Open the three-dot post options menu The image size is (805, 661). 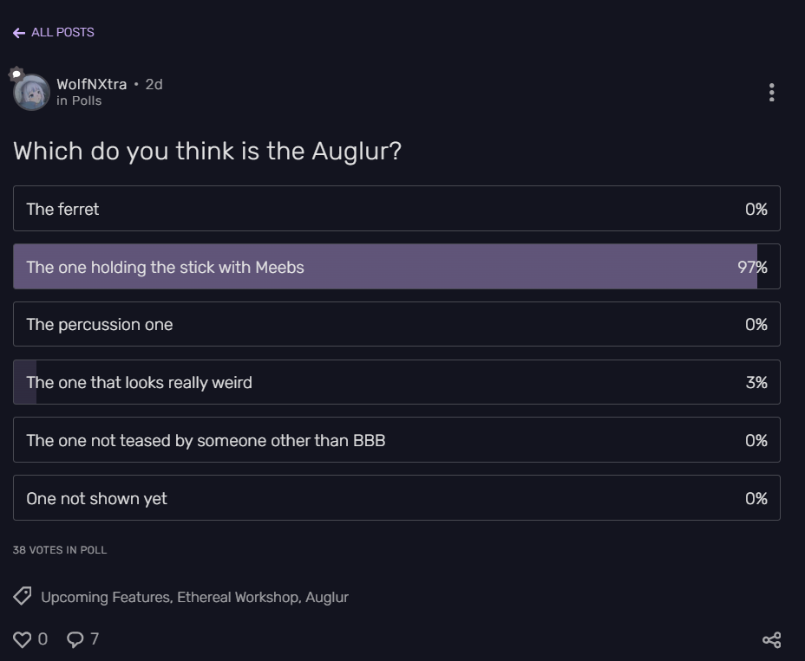771,93
